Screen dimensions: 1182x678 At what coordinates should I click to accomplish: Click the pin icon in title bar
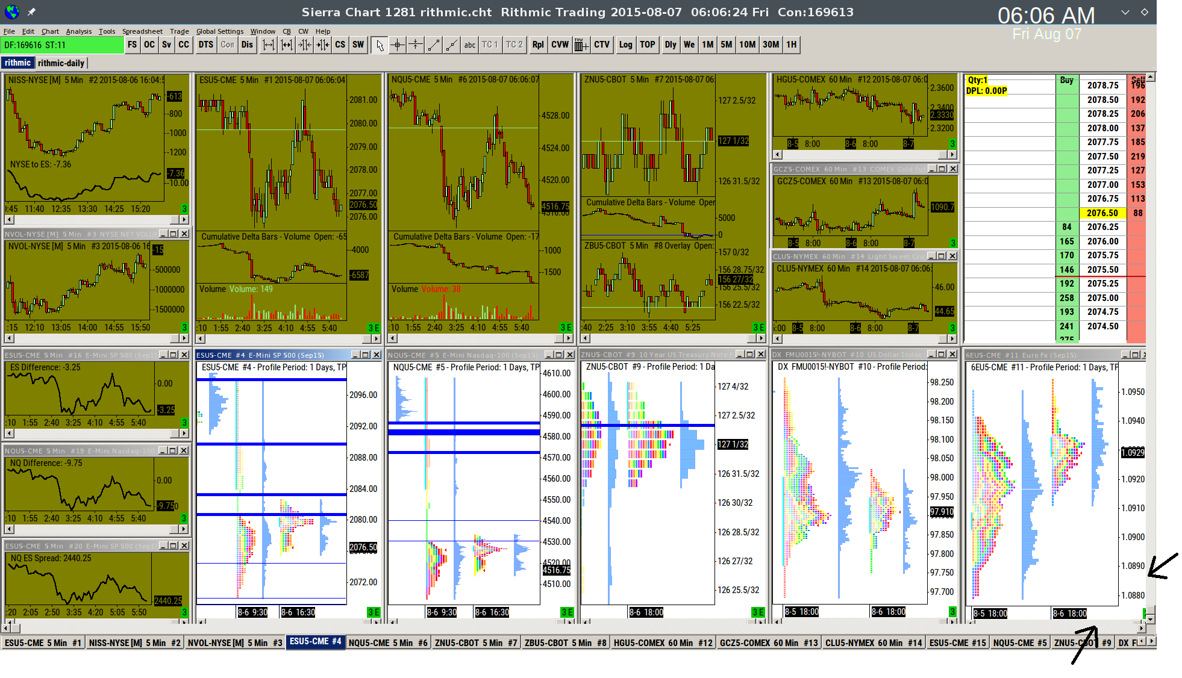click(31, 11)
